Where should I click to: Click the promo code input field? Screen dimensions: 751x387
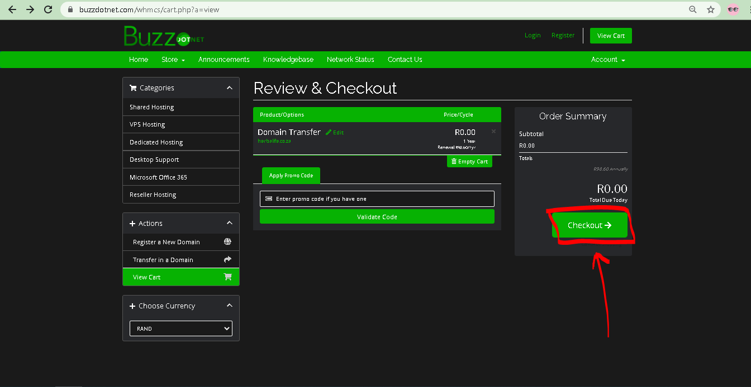click(377, 199)
